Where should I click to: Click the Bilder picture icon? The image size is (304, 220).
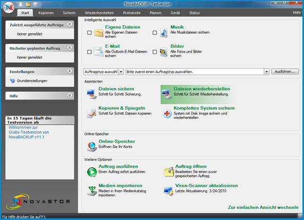(x=163, y=52)
